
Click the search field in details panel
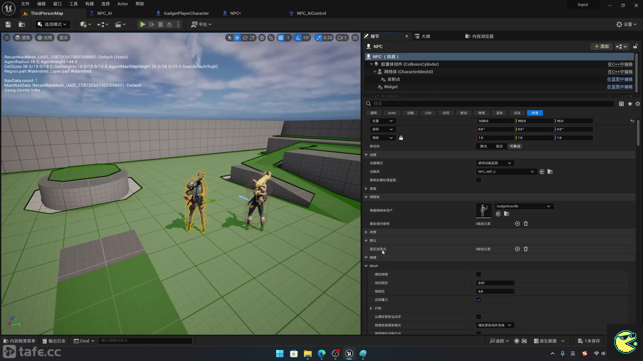click(490, 104)
